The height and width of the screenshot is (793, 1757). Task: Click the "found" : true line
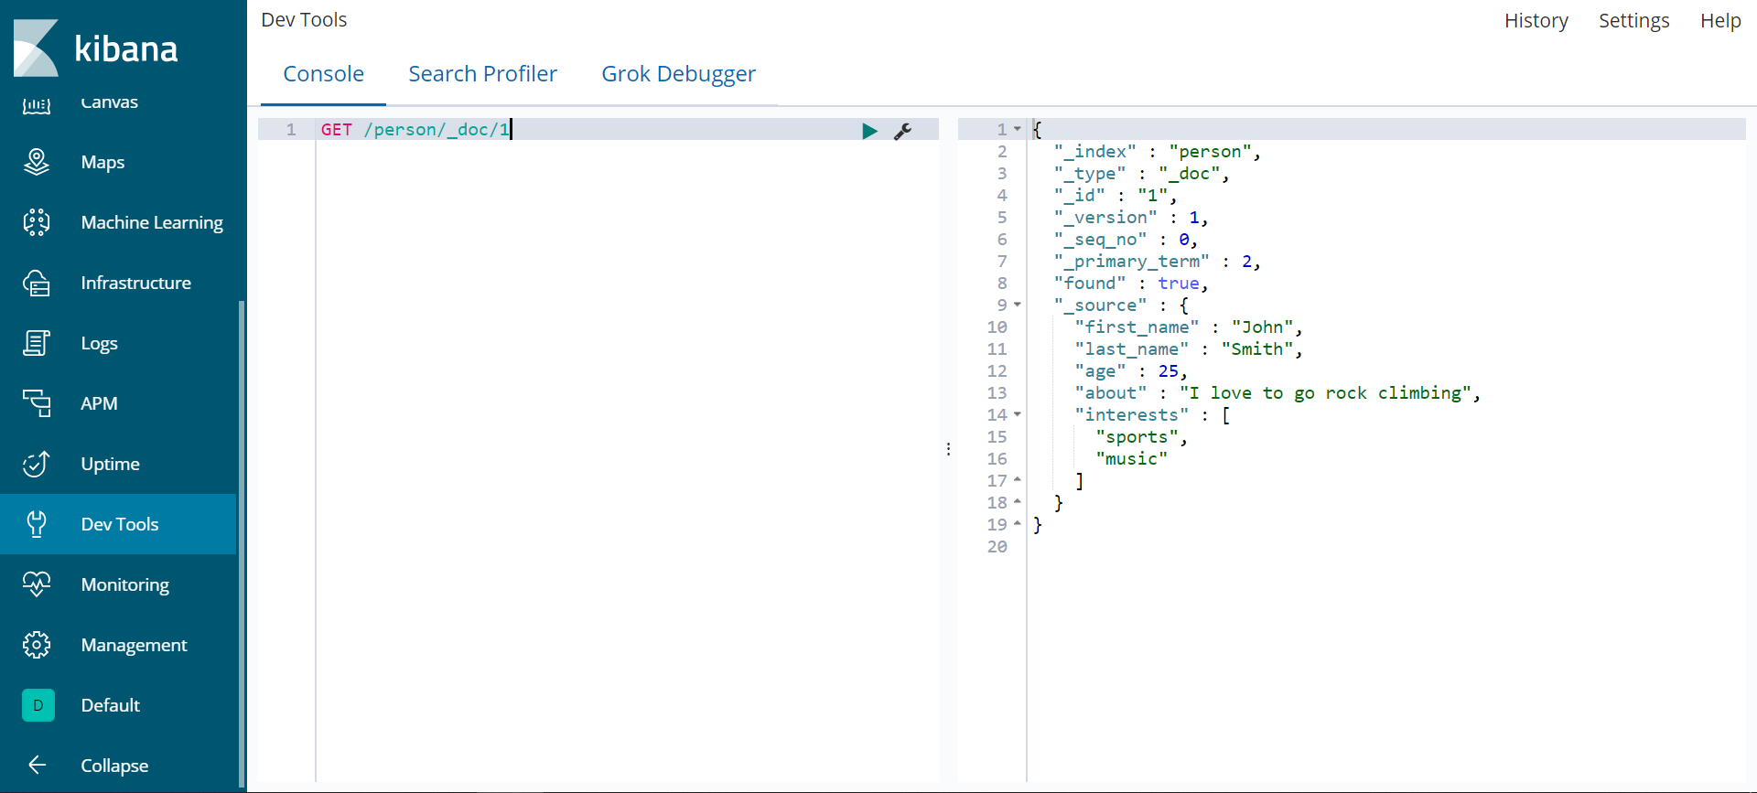[1131, 284]
